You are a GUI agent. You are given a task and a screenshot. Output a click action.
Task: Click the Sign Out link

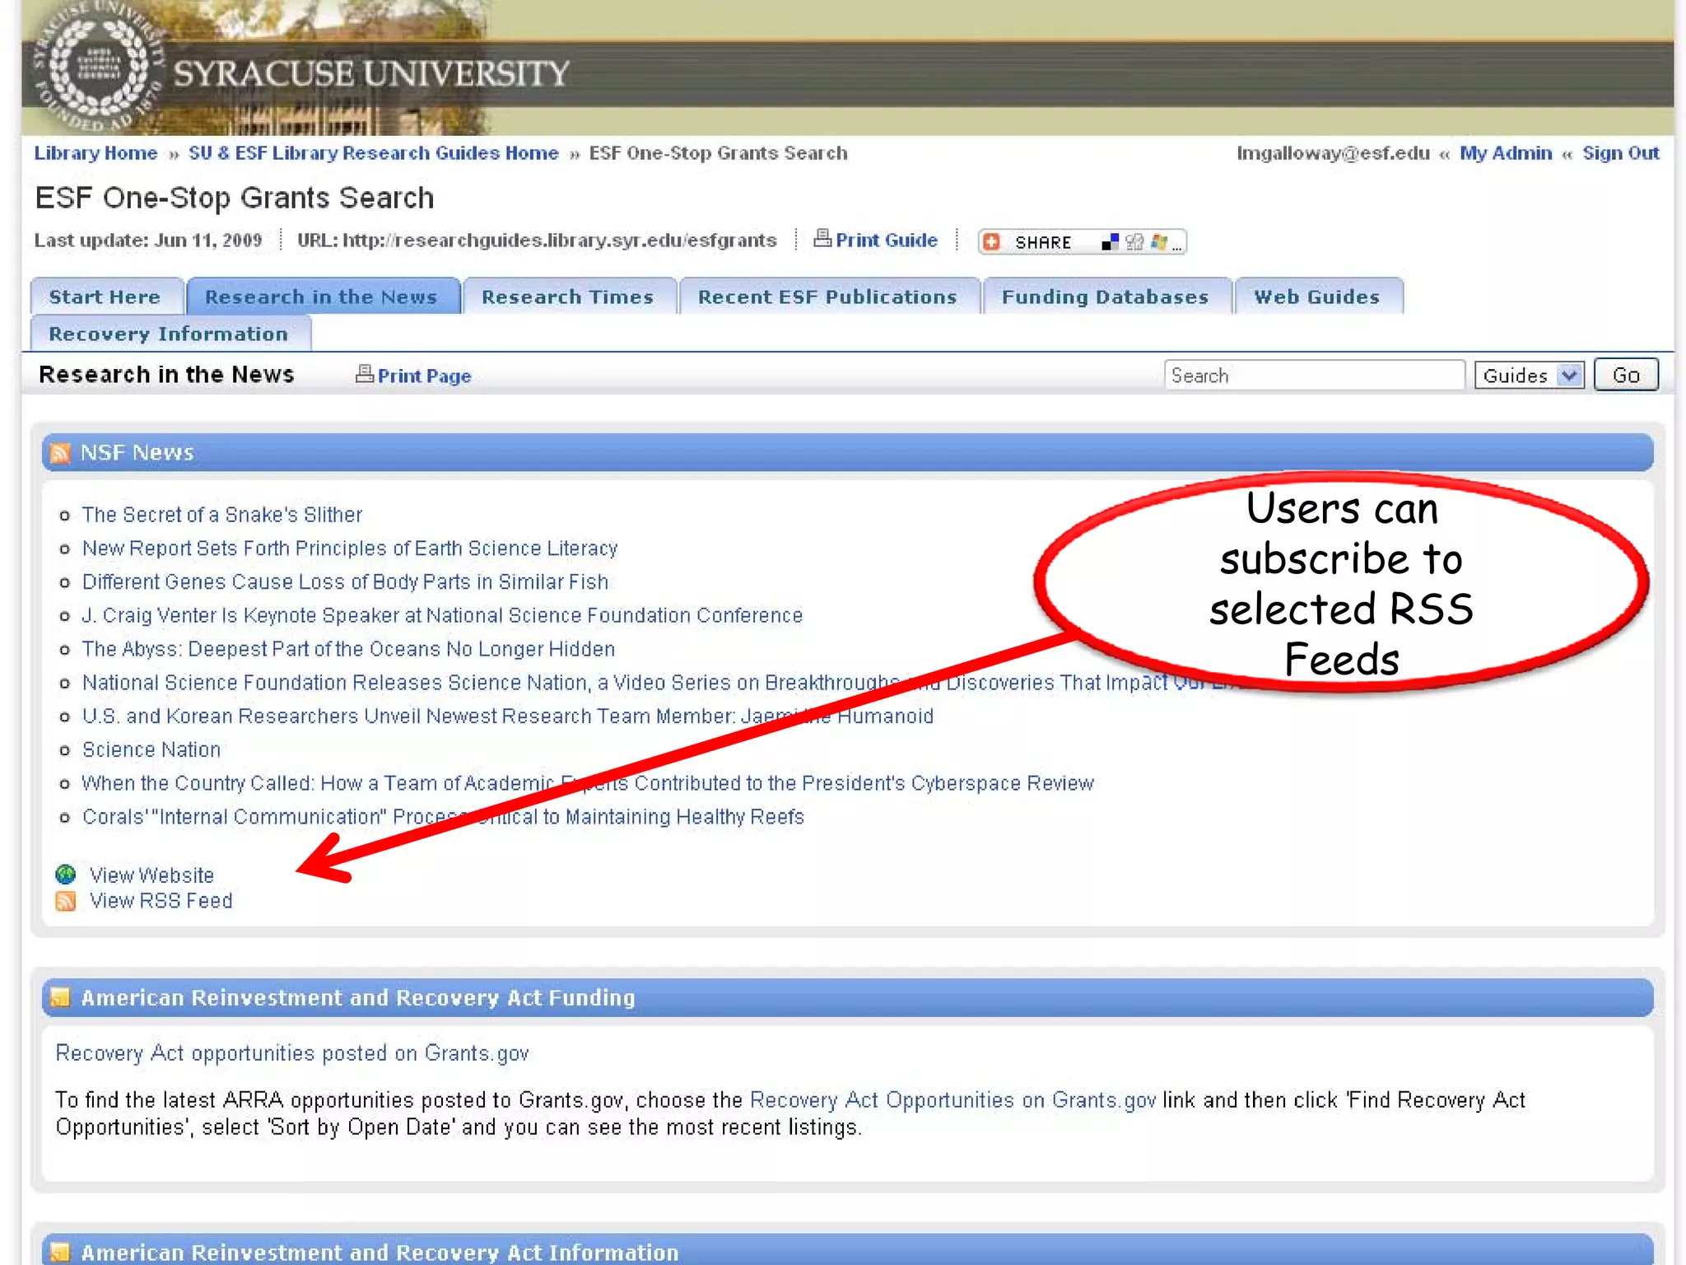pos(1620,153)
